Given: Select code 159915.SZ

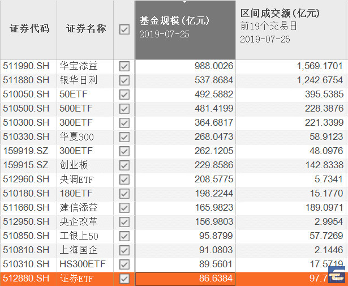Looking at the screenshot, I should tap(25, 165).
